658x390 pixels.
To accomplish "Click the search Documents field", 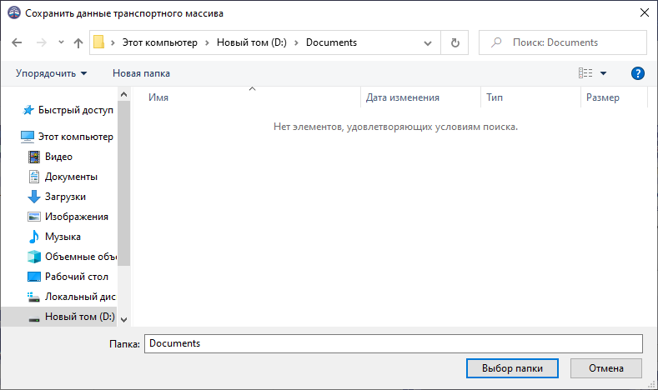I will pos(563,42).
